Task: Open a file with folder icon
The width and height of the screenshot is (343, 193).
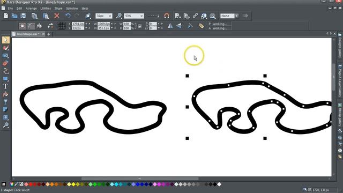Action: coord(14,16)
